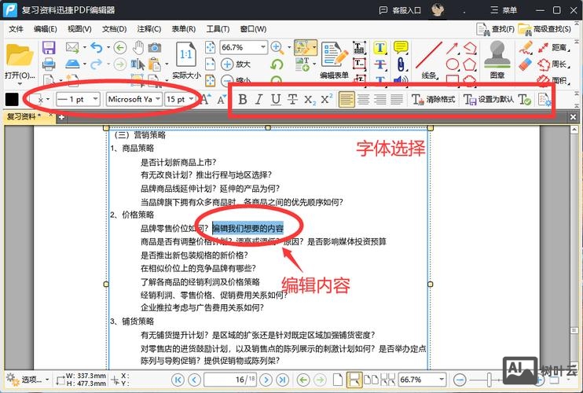Click the black text color swatch

[12, 99]
